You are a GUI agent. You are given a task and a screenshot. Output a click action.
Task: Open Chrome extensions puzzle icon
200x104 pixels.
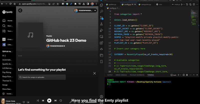pos(75,4)
